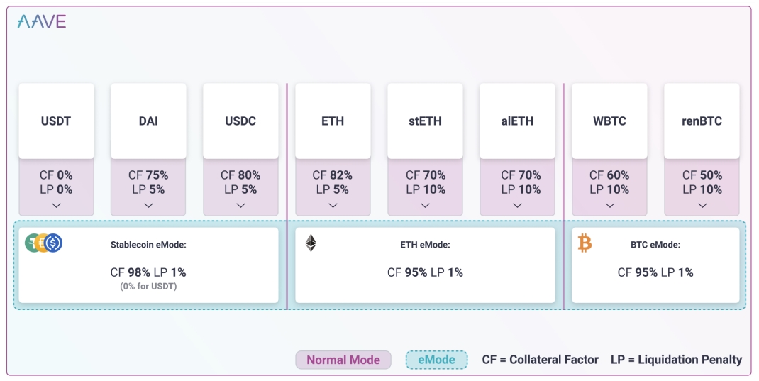Screen dimensions: 759x381
Task: Open the BTC eMode panel
Action: tap(655, 265)
